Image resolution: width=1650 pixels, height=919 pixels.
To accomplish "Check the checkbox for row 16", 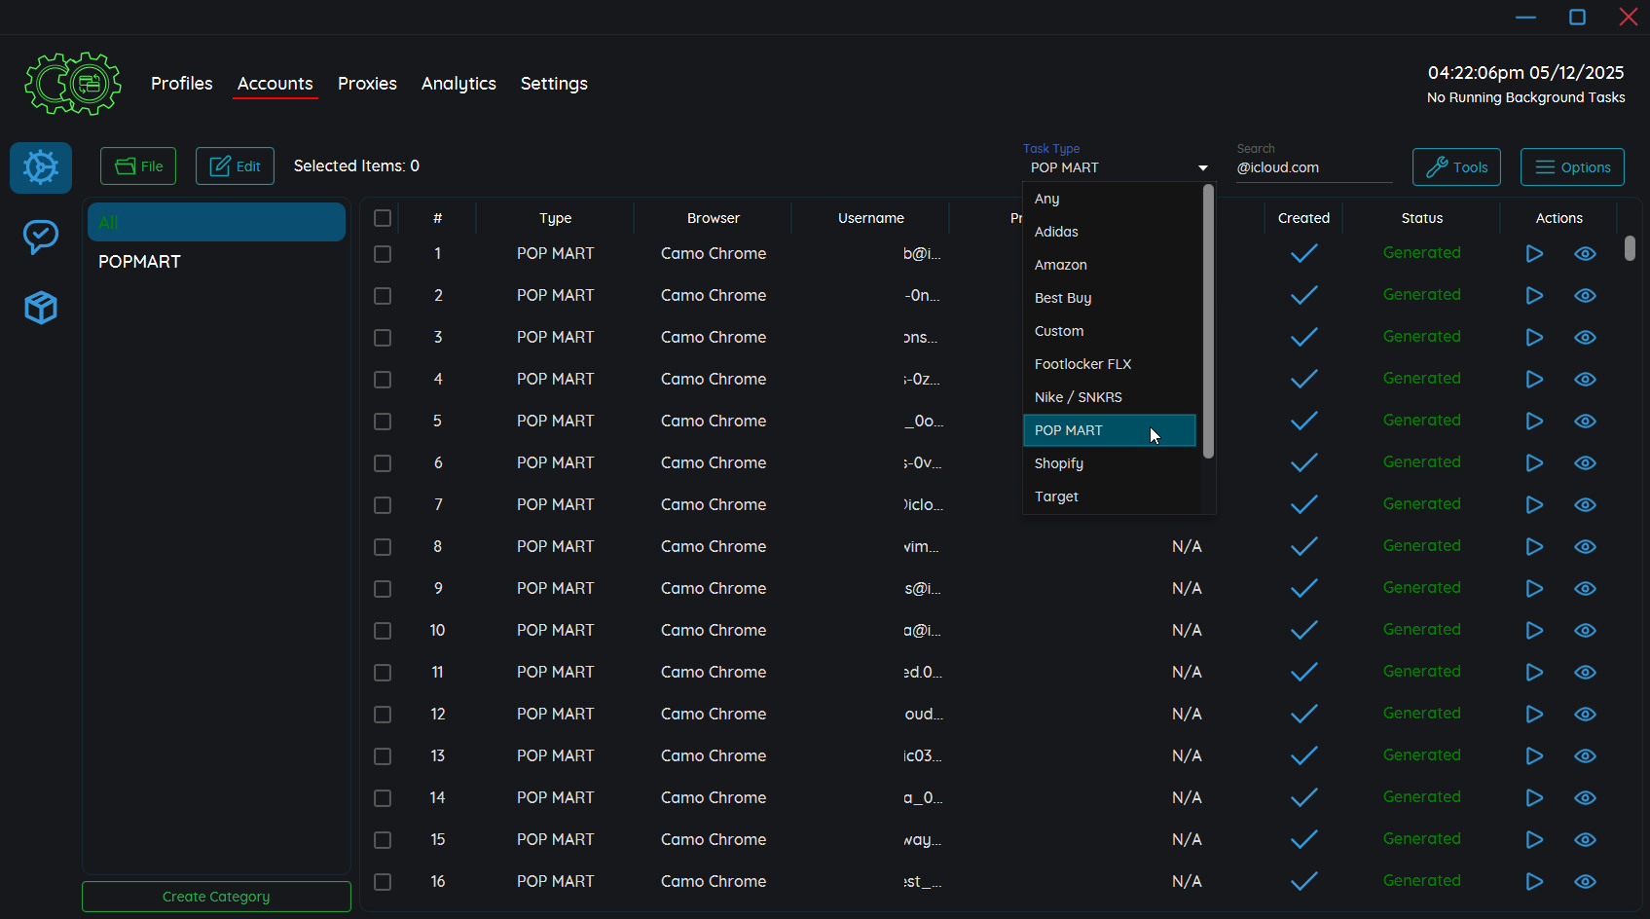I will [383, 882].
